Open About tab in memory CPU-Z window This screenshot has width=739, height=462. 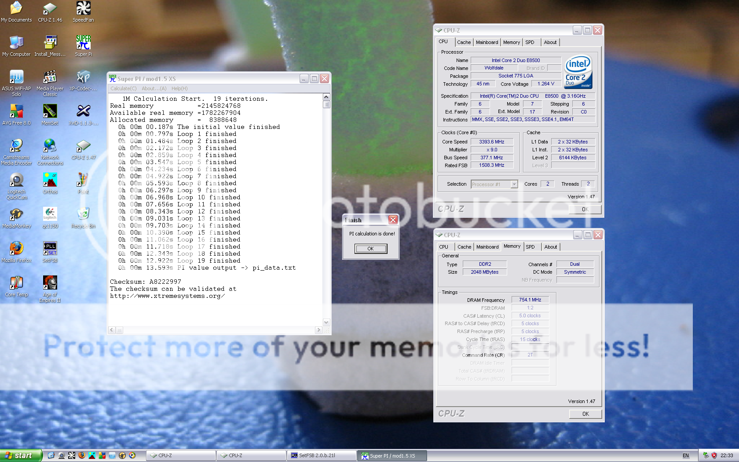click(551, 247)
